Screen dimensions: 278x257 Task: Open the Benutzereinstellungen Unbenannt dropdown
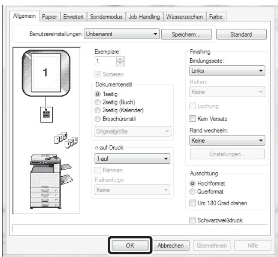(x=121, y=34)
